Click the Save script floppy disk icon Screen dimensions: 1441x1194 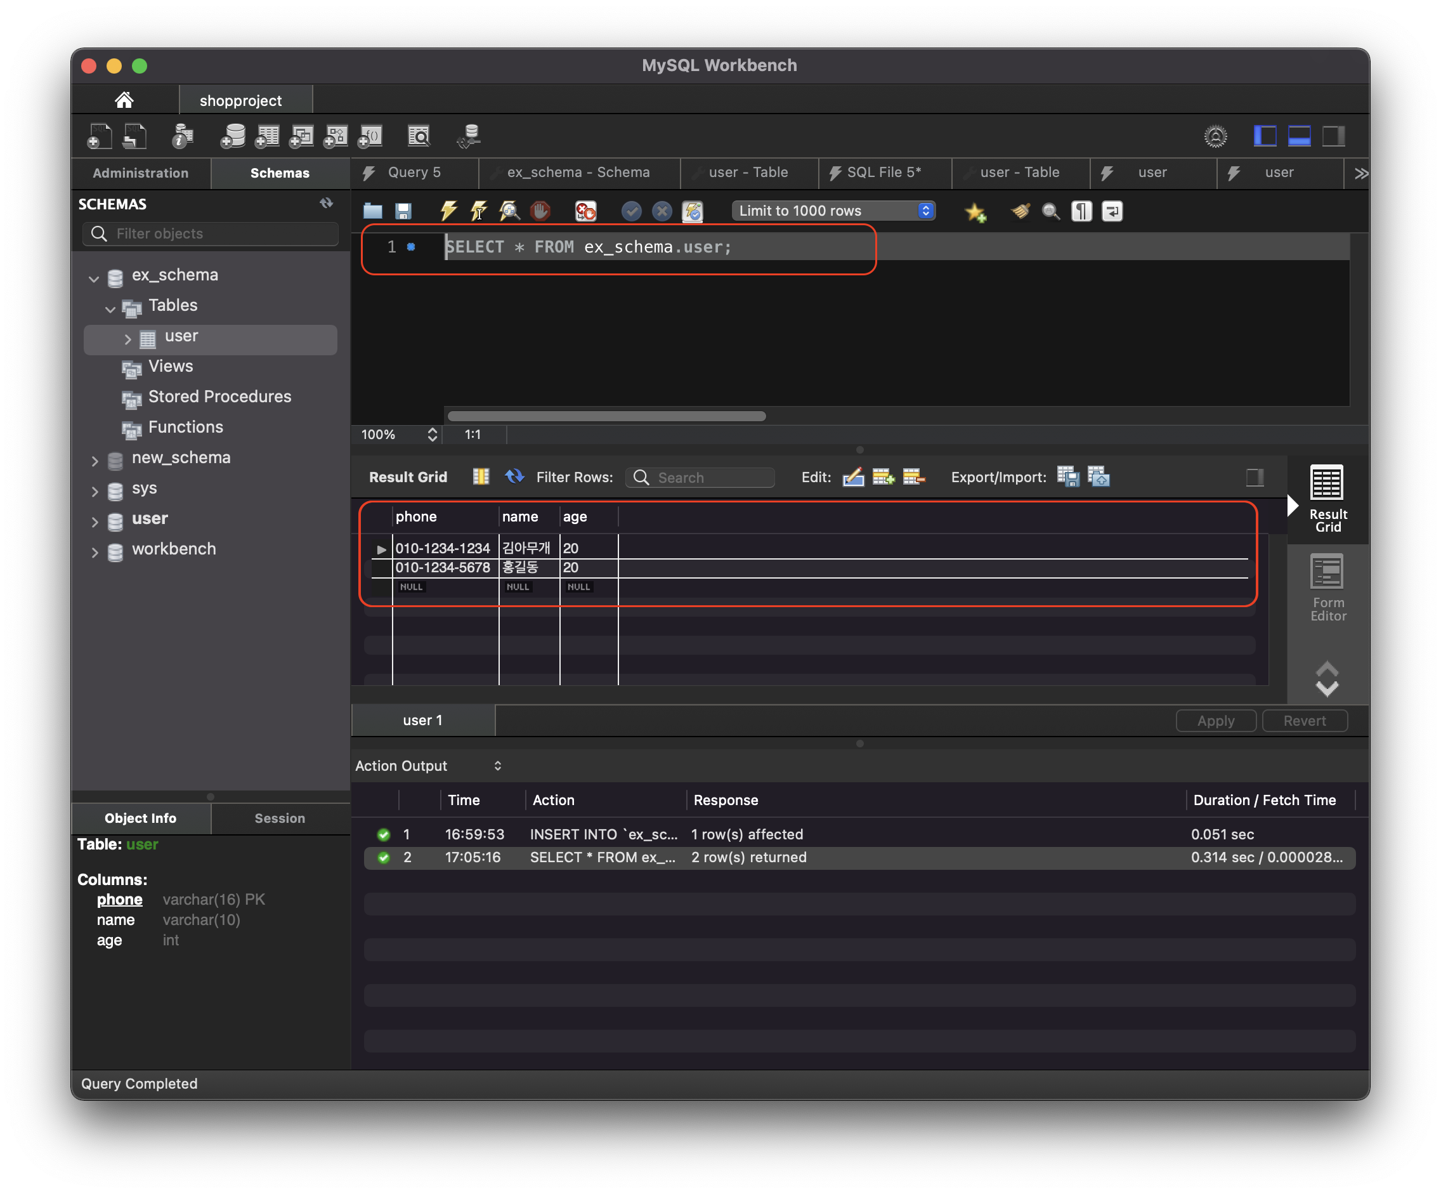[403, 211]
